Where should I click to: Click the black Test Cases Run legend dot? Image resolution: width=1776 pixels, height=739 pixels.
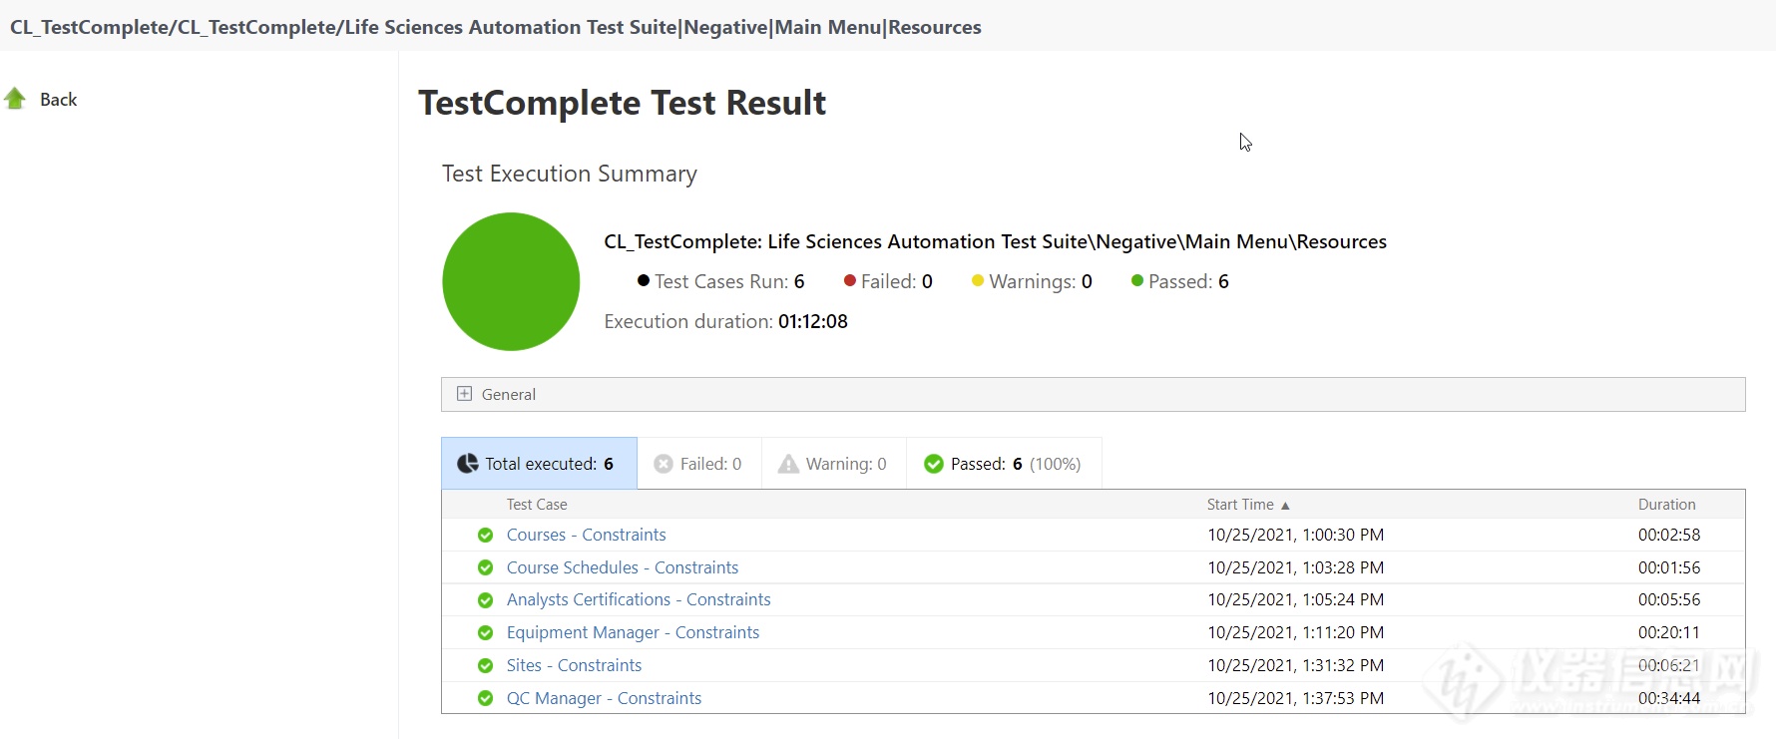644,280
